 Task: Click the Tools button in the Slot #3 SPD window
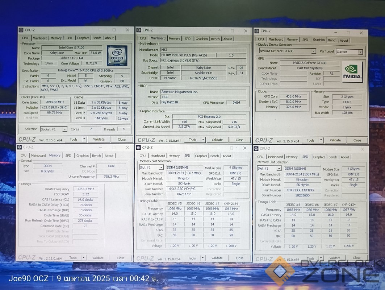(310, 258)
